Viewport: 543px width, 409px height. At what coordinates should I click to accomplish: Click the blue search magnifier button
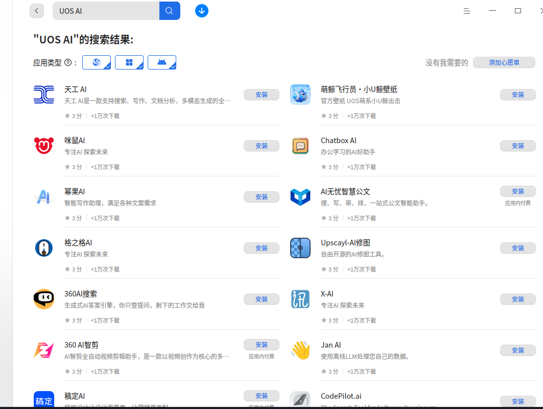[x=170, y=11]
